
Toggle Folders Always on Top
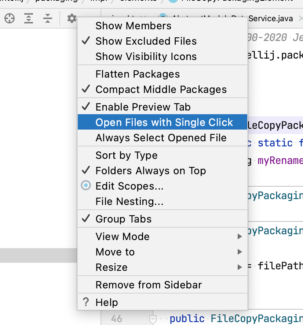coord(150,171)
